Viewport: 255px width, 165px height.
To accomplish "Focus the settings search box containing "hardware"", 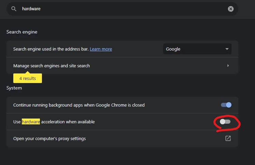I will click(119, 9).
